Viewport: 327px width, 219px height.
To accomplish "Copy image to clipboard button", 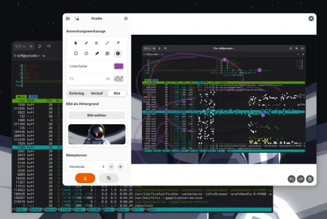I will 108,178.
